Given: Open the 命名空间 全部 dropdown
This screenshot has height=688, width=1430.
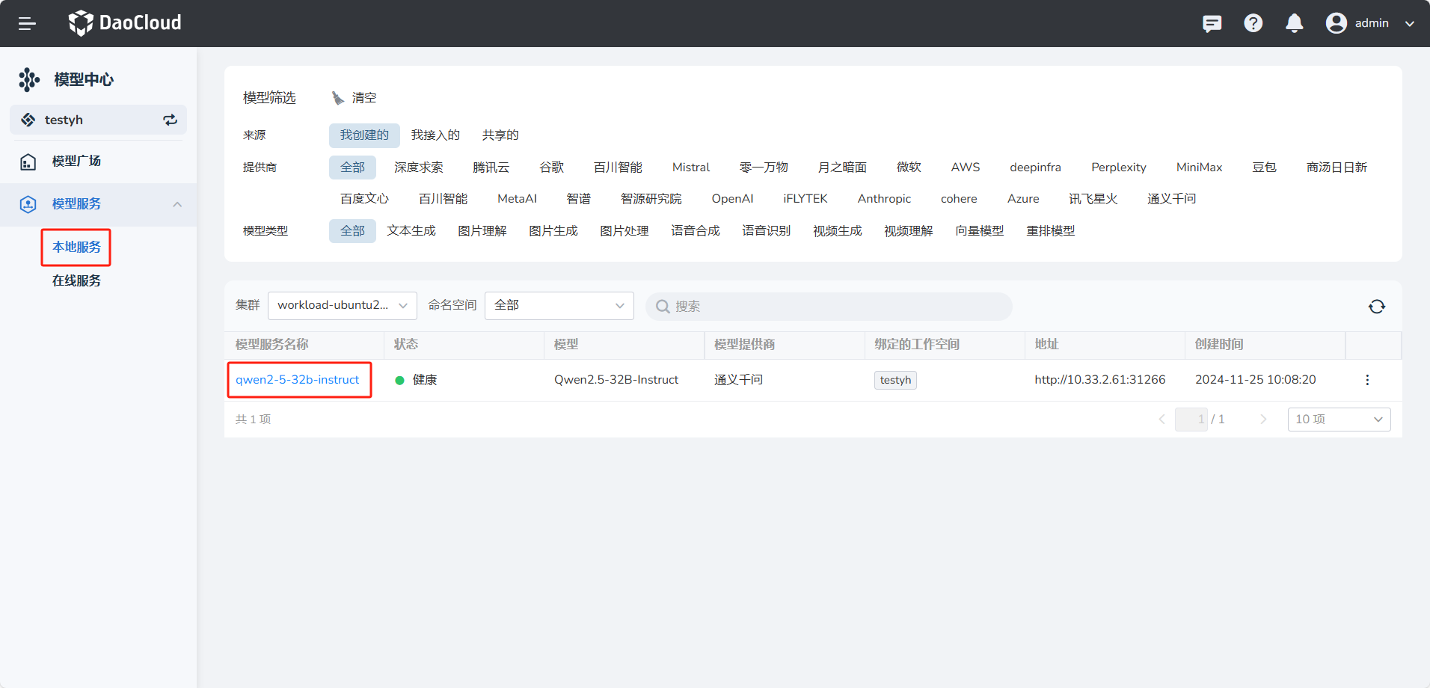Looking at the screenshot, I should (x=559, y=305).
